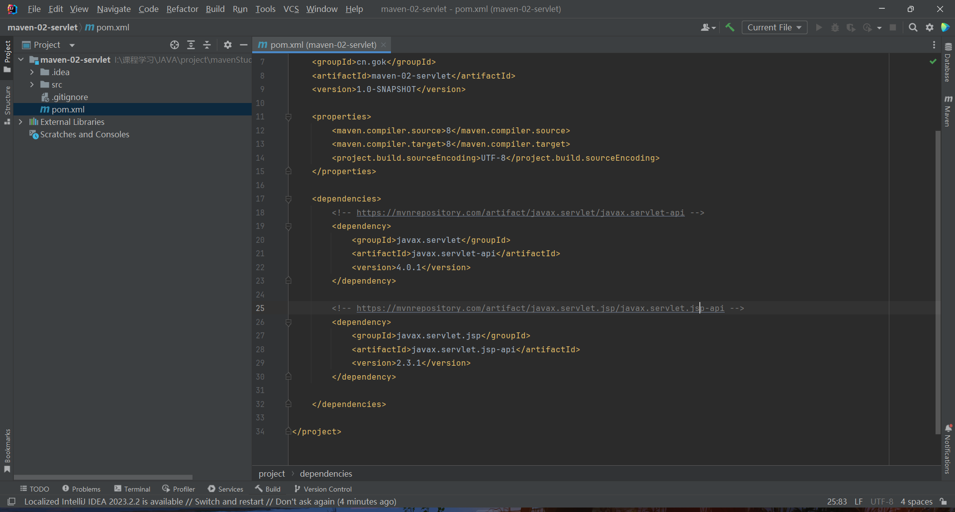This screenshot has height=512, width=955.
Task: Open IDE settings gear in top toolbar
Action: (x=929, y=27)
